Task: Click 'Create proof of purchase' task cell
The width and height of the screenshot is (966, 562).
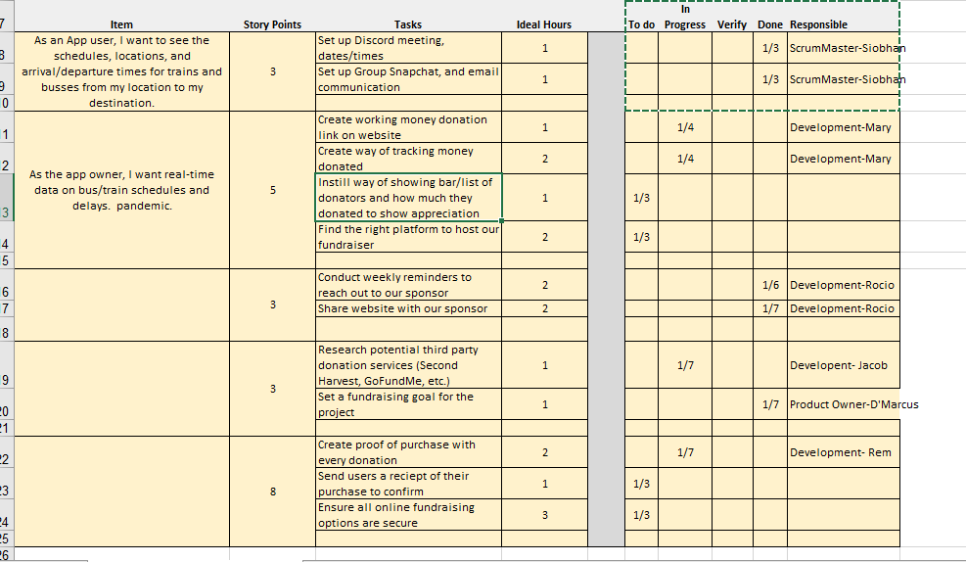Action: [408, 452]
